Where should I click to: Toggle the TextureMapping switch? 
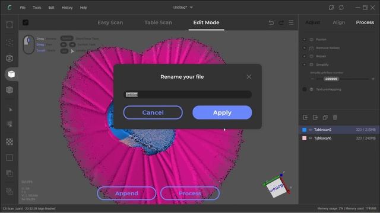point(305,89)
